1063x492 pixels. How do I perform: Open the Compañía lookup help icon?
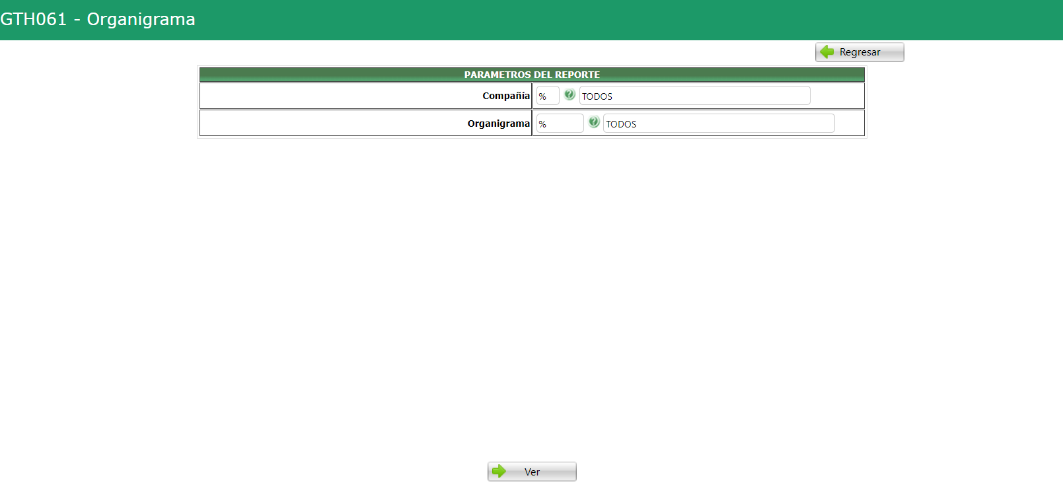point(569,95)
